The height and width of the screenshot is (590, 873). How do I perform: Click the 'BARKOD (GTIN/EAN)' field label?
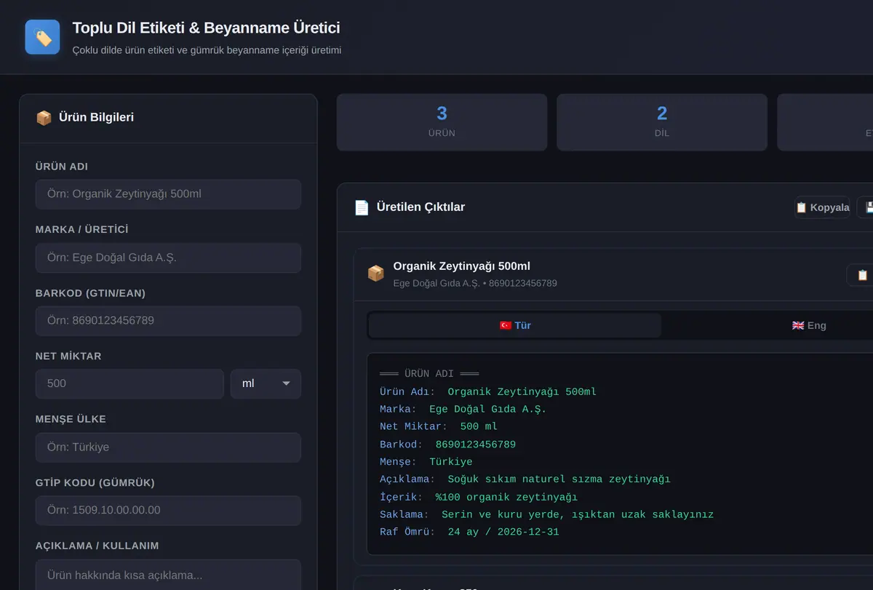(91, 293)
